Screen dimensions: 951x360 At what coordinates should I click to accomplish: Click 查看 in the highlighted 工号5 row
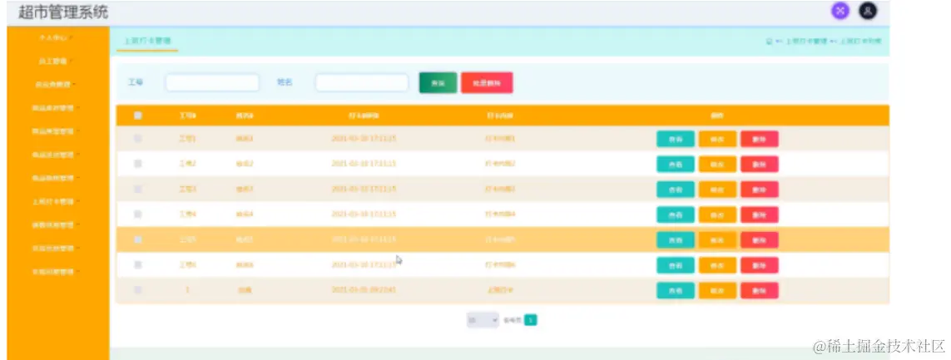pyautogui.click(x=675, y=240)
